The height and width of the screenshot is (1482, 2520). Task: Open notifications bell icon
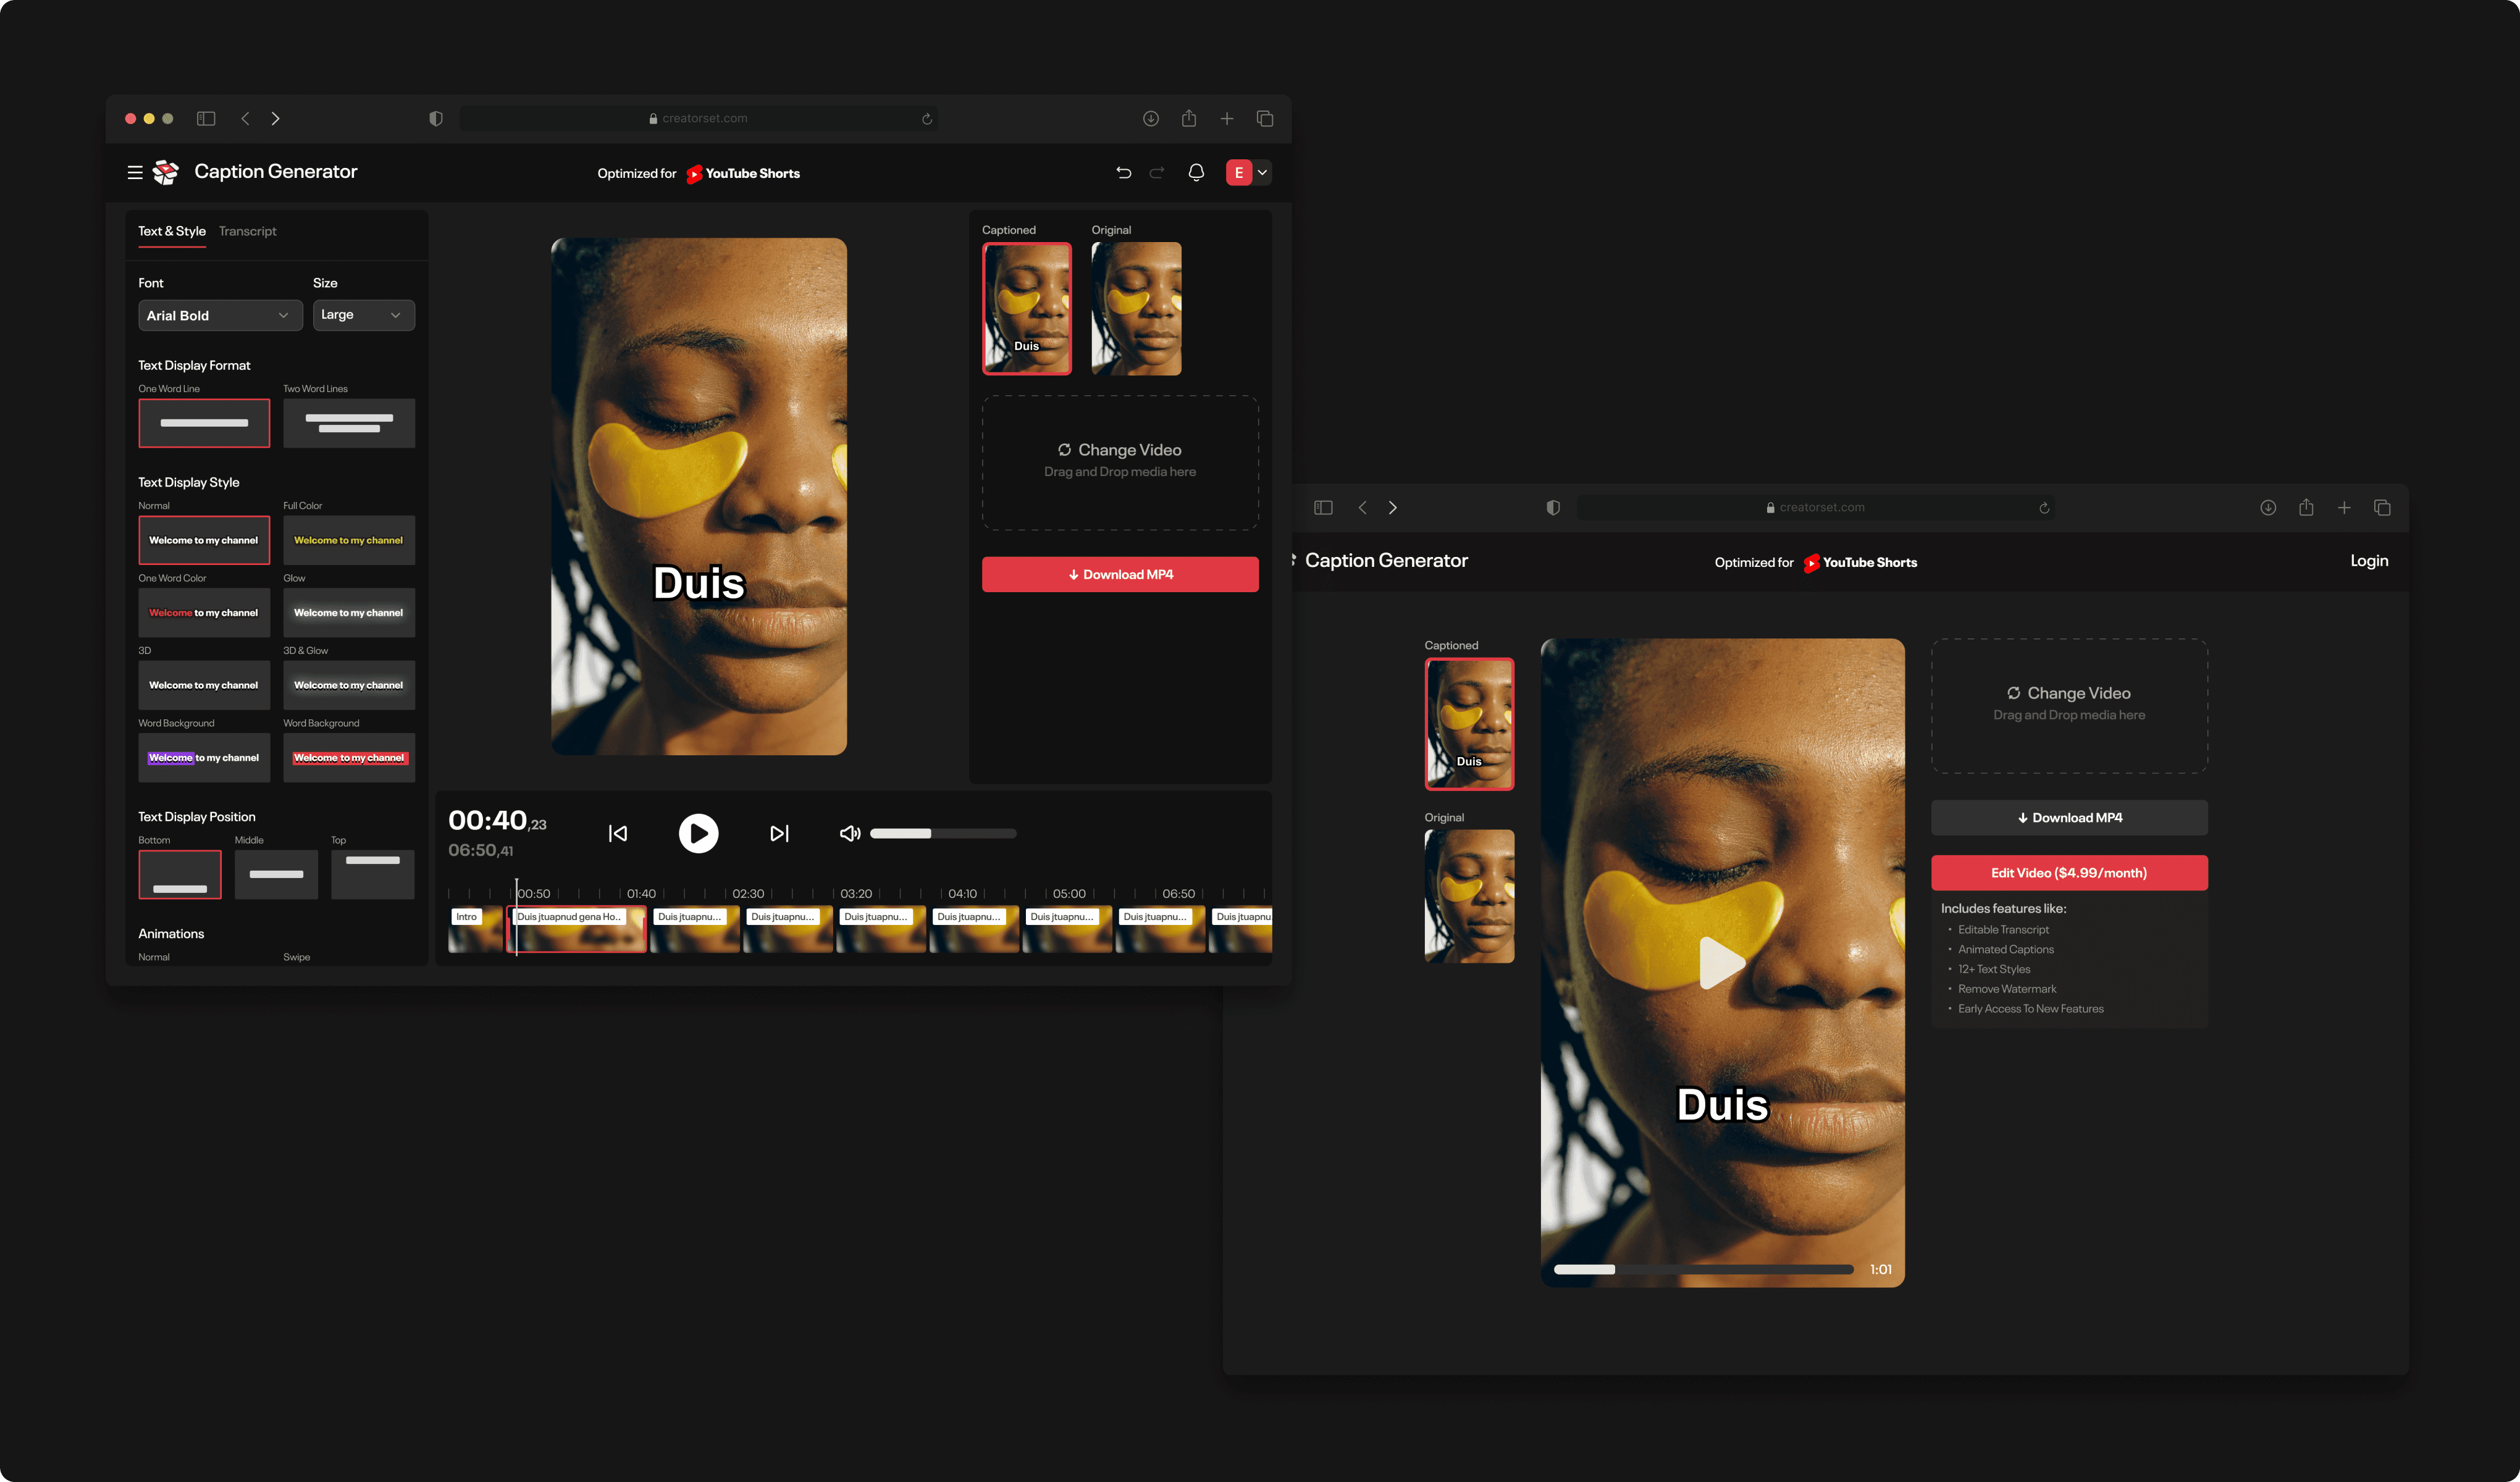pos(1196,173)
